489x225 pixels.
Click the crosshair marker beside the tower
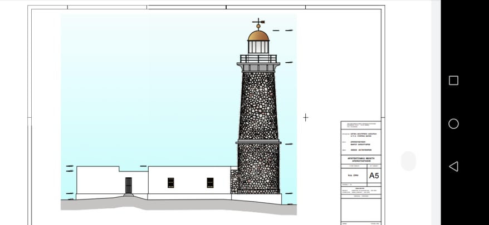coord(305,117)
